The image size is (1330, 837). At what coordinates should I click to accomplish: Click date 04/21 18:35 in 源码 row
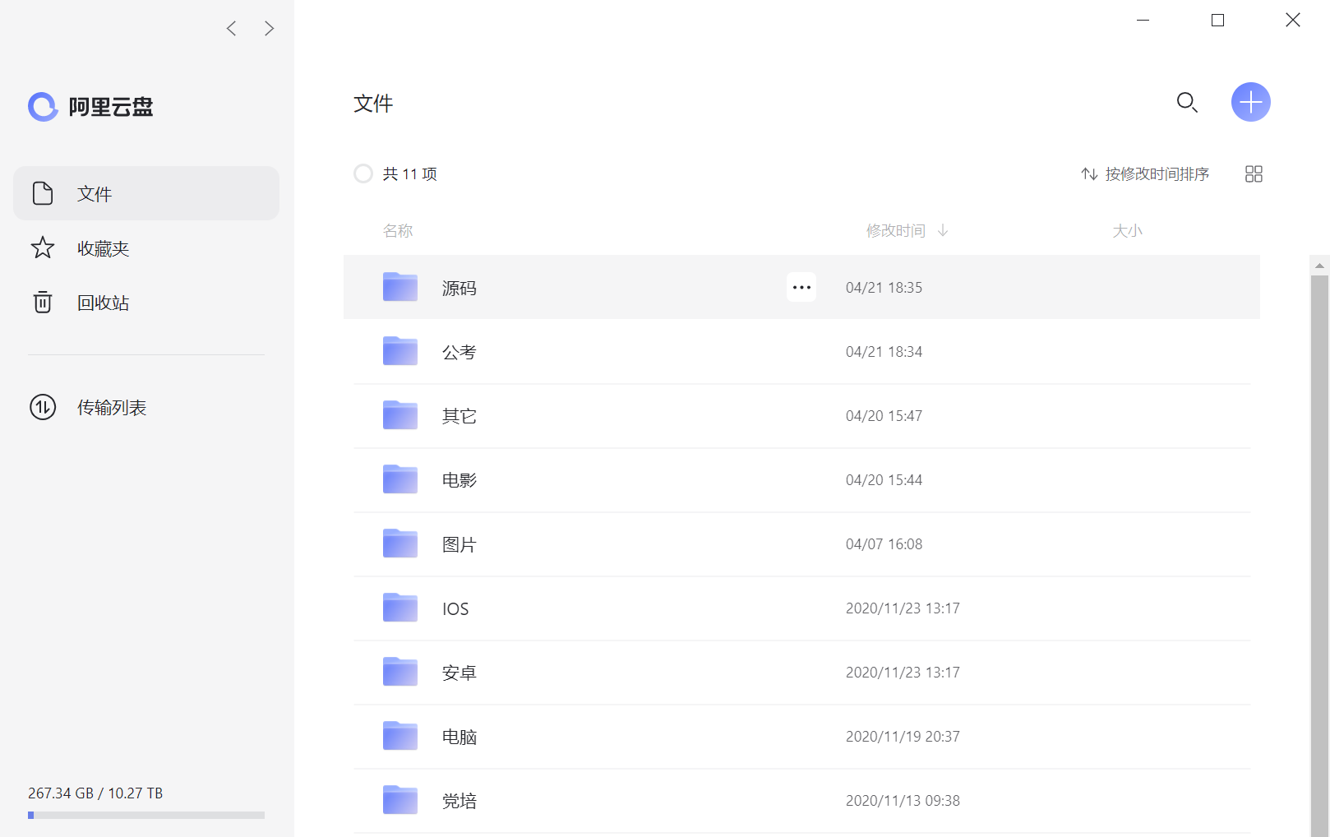click(884, 288)
